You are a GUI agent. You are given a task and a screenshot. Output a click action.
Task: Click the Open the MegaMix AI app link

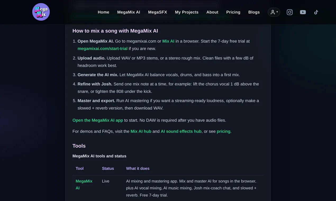(98, 120)
